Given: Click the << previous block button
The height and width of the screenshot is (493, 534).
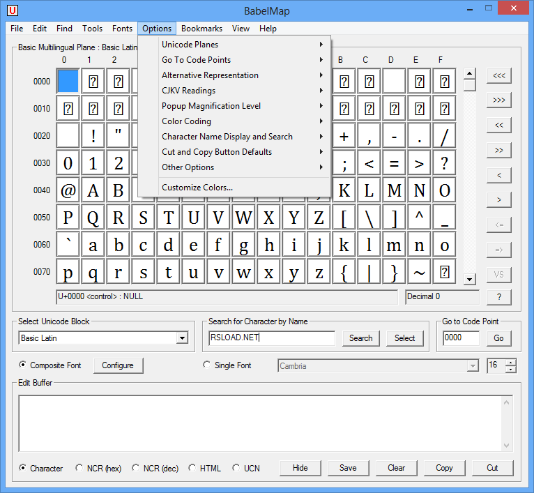Looking at the screenshot, I should pyautogui.click(x=499, y=125).
